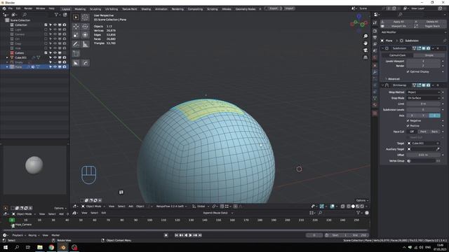The height and width of the screenshot is (252, 449).
Task: Open the outliner filter funnel
Action: [56, 15]
